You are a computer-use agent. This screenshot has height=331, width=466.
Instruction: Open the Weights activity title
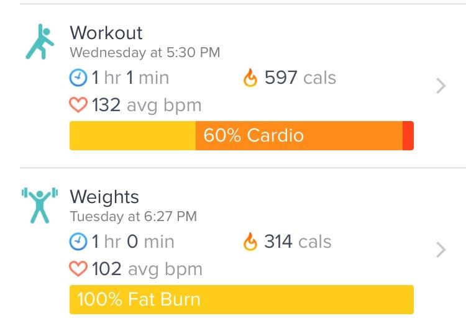tap(104, 197)
